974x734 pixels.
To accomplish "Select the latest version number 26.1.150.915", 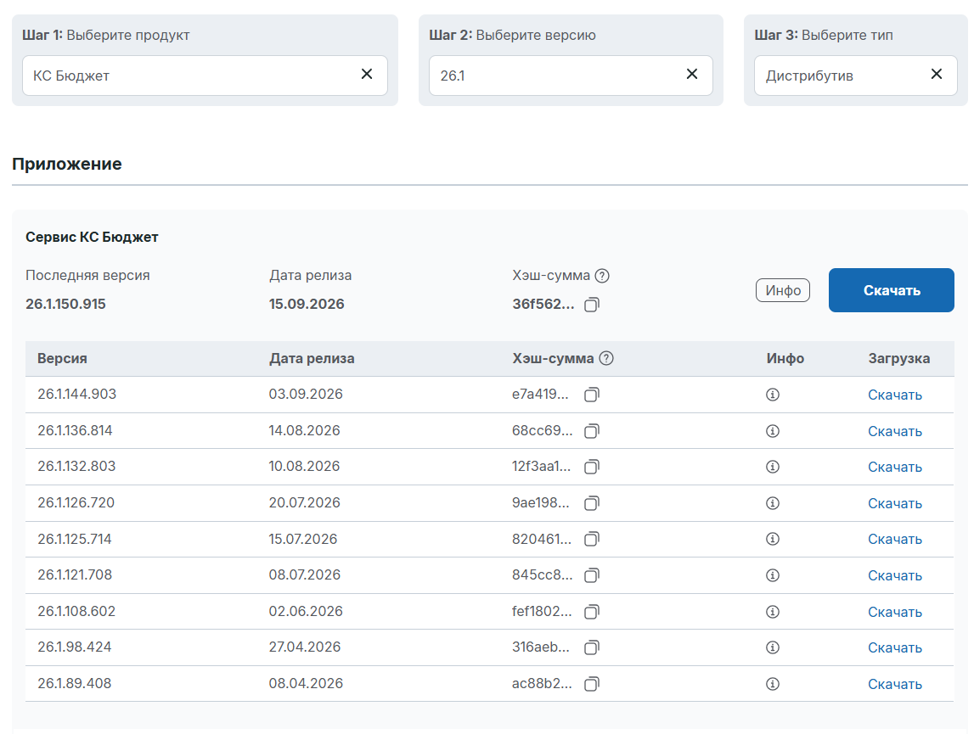I will (66, 305).
